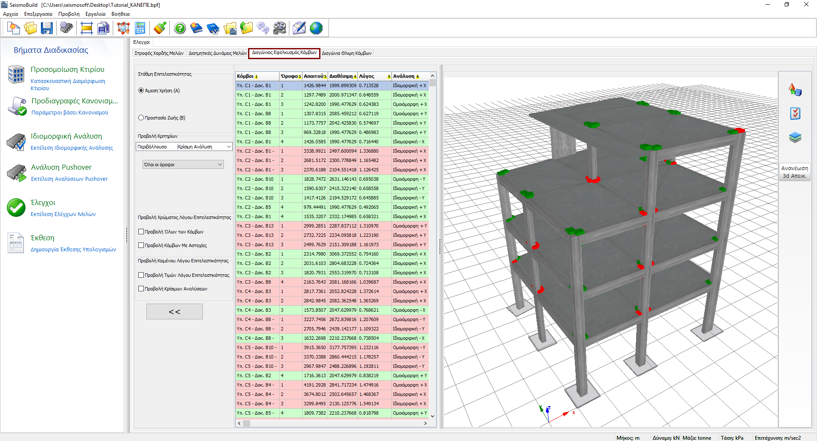Switch to Διαγώνια Θλιψη Κόμβων tab
Screen dimensions: 817x441
346,53
